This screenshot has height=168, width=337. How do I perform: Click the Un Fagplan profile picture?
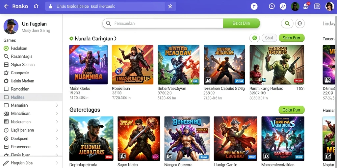[11, 26]
